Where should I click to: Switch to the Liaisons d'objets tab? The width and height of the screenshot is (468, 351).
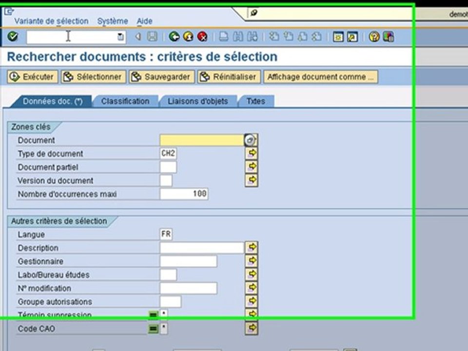[x=197, y=101]
